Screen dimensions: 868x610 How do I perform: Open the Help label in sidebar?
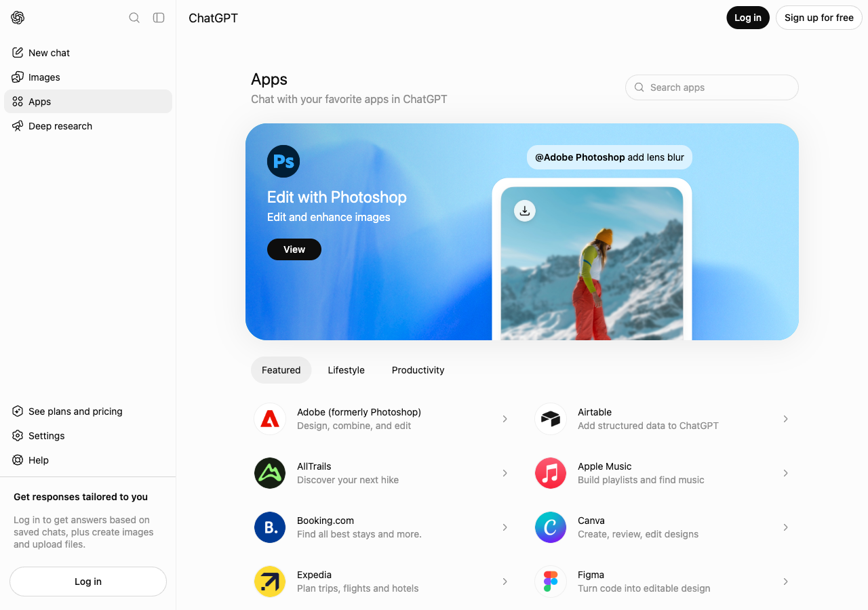[39, 460]
